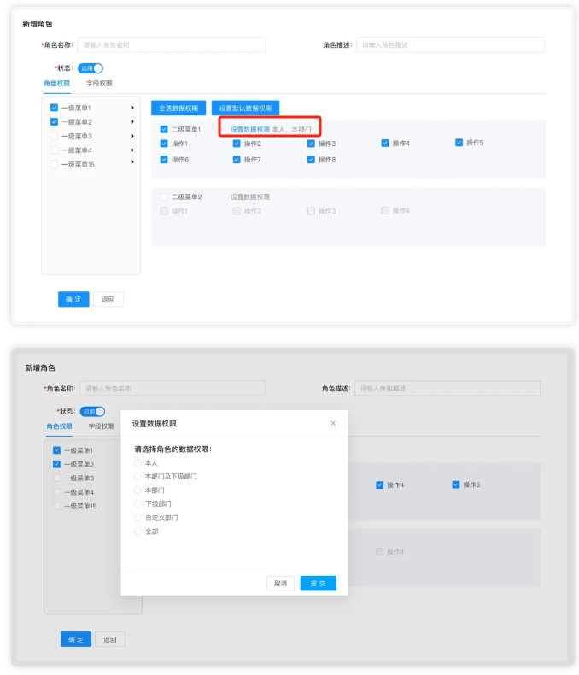This screenshot has width=579, height=675.
Task: Uncheck the 一级菜单2 checkbox in the undimmed form
Action: tap(54, 122)
